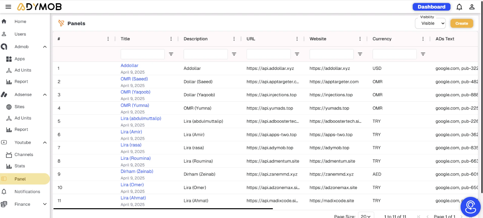Viewport: 483px width, 218px height.
Task: Click the Description cell Dollar (Yaqoob)
Action: pos(199,95)
